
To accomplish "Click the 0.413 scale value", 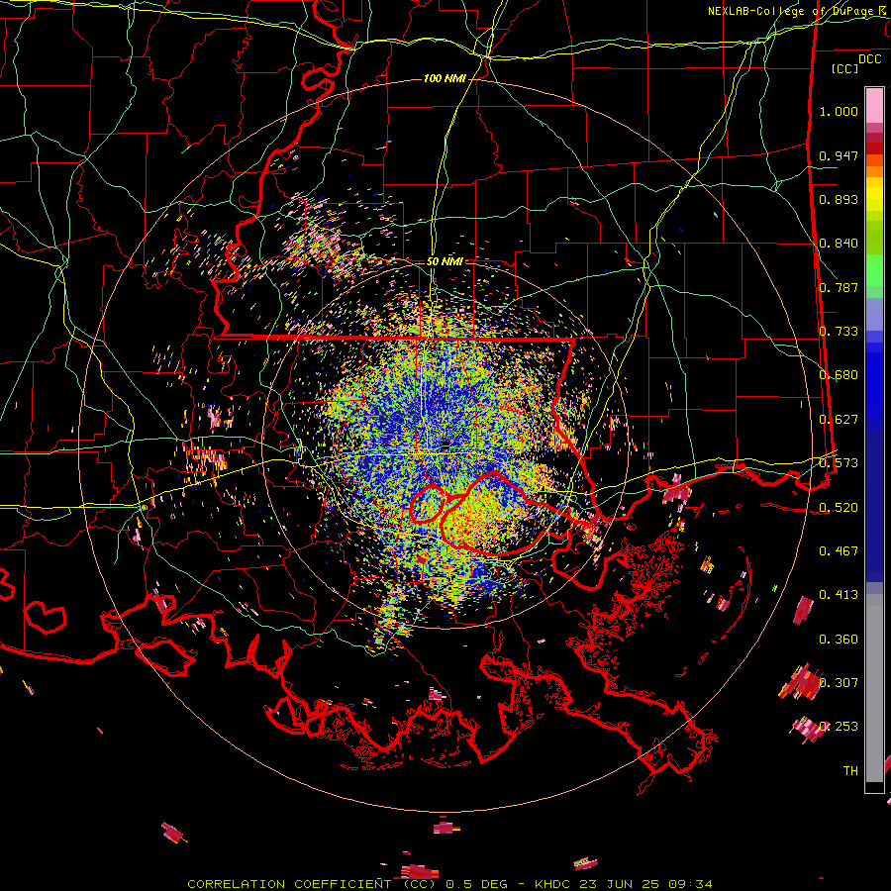I will coord(839,595).
